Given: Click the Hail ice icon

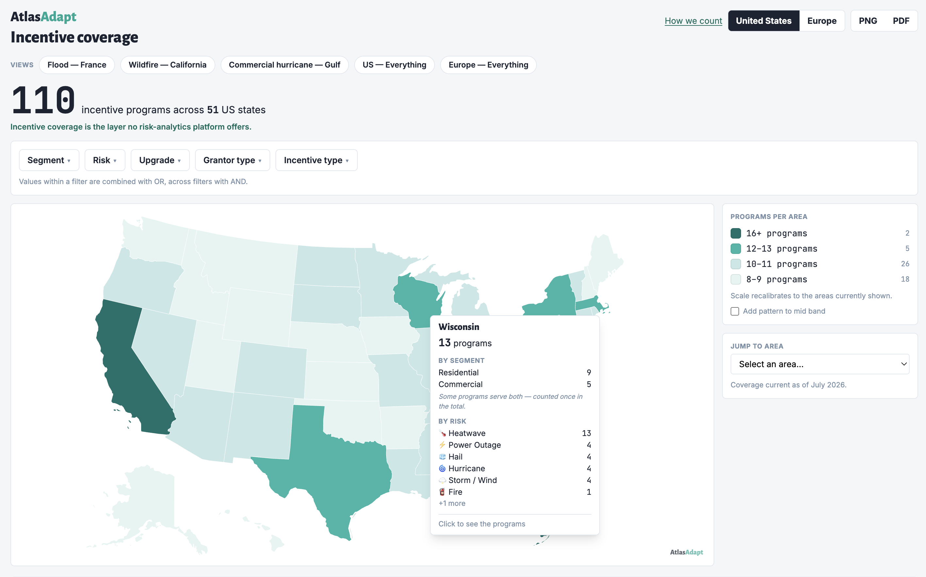Looking at the screenshot, I should 442,457.
